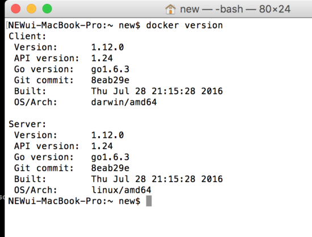Click the window title 'new — -bash — 80×24'
Viewport: 312px width, 237px height.
pyautogui.click(x=235, y=9)
